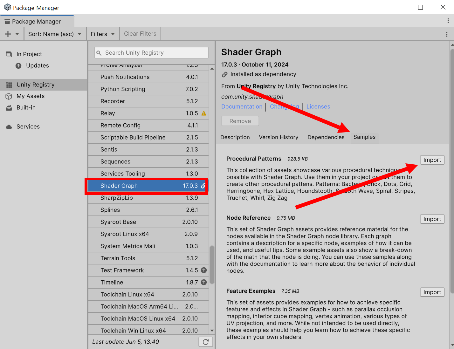Screen dimensions: 454x349
Task: Click the update arrow icon on Test Framework
Action: 204,270
